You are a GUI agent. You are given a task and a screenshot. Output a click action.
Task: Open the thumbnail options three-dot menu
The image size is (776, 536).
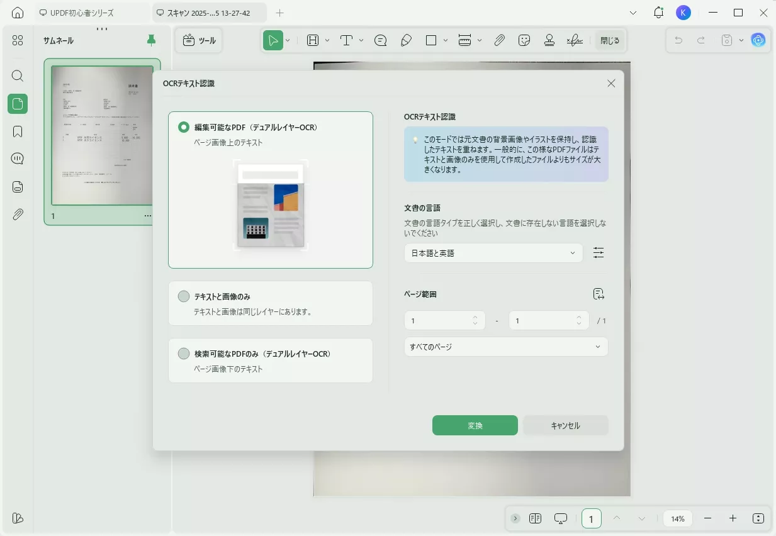click(148, 216)
